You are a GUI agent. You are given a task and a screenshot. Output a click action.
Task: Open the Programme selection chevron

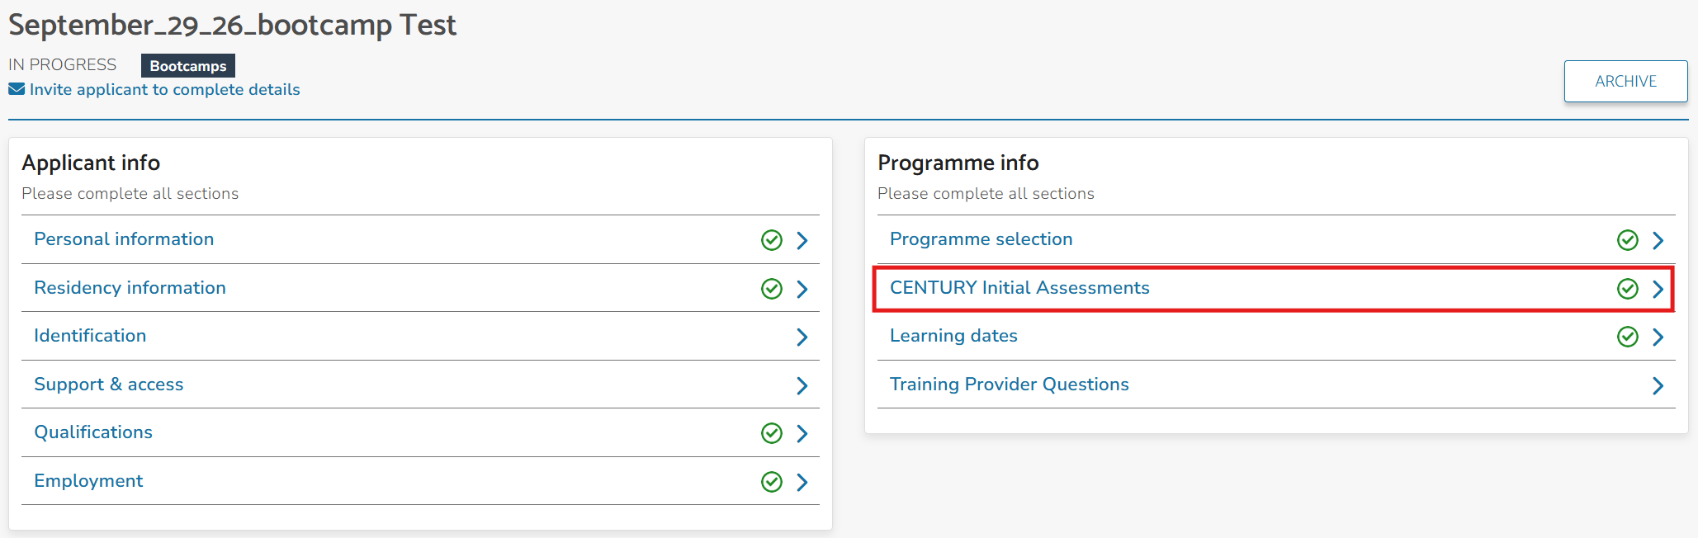click(x=1658, y=240)
